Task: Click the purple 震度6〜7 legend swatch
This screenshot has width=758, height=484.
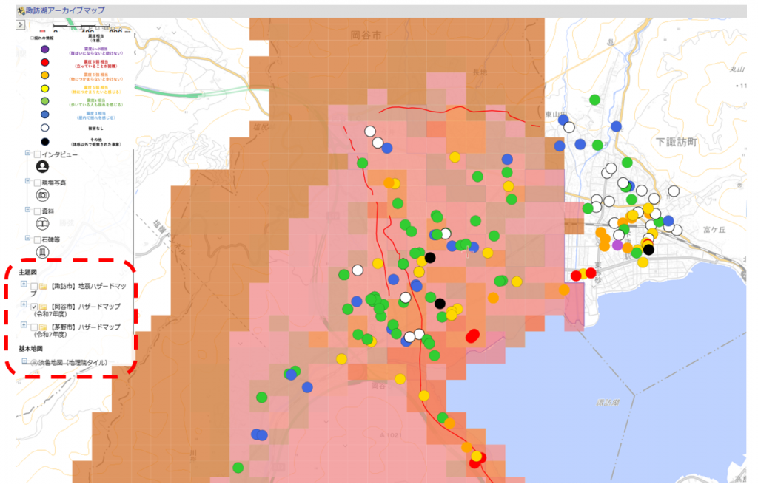Action: tap(44, 48)
